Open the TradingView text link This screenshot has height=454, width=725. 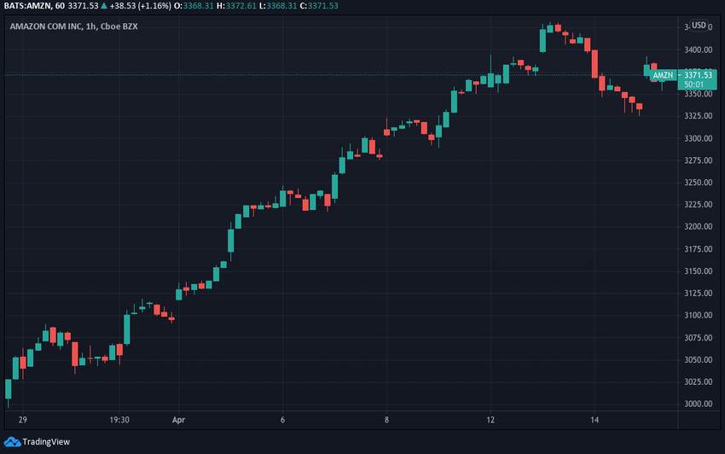pyautogui.click(x=46, y=442)
